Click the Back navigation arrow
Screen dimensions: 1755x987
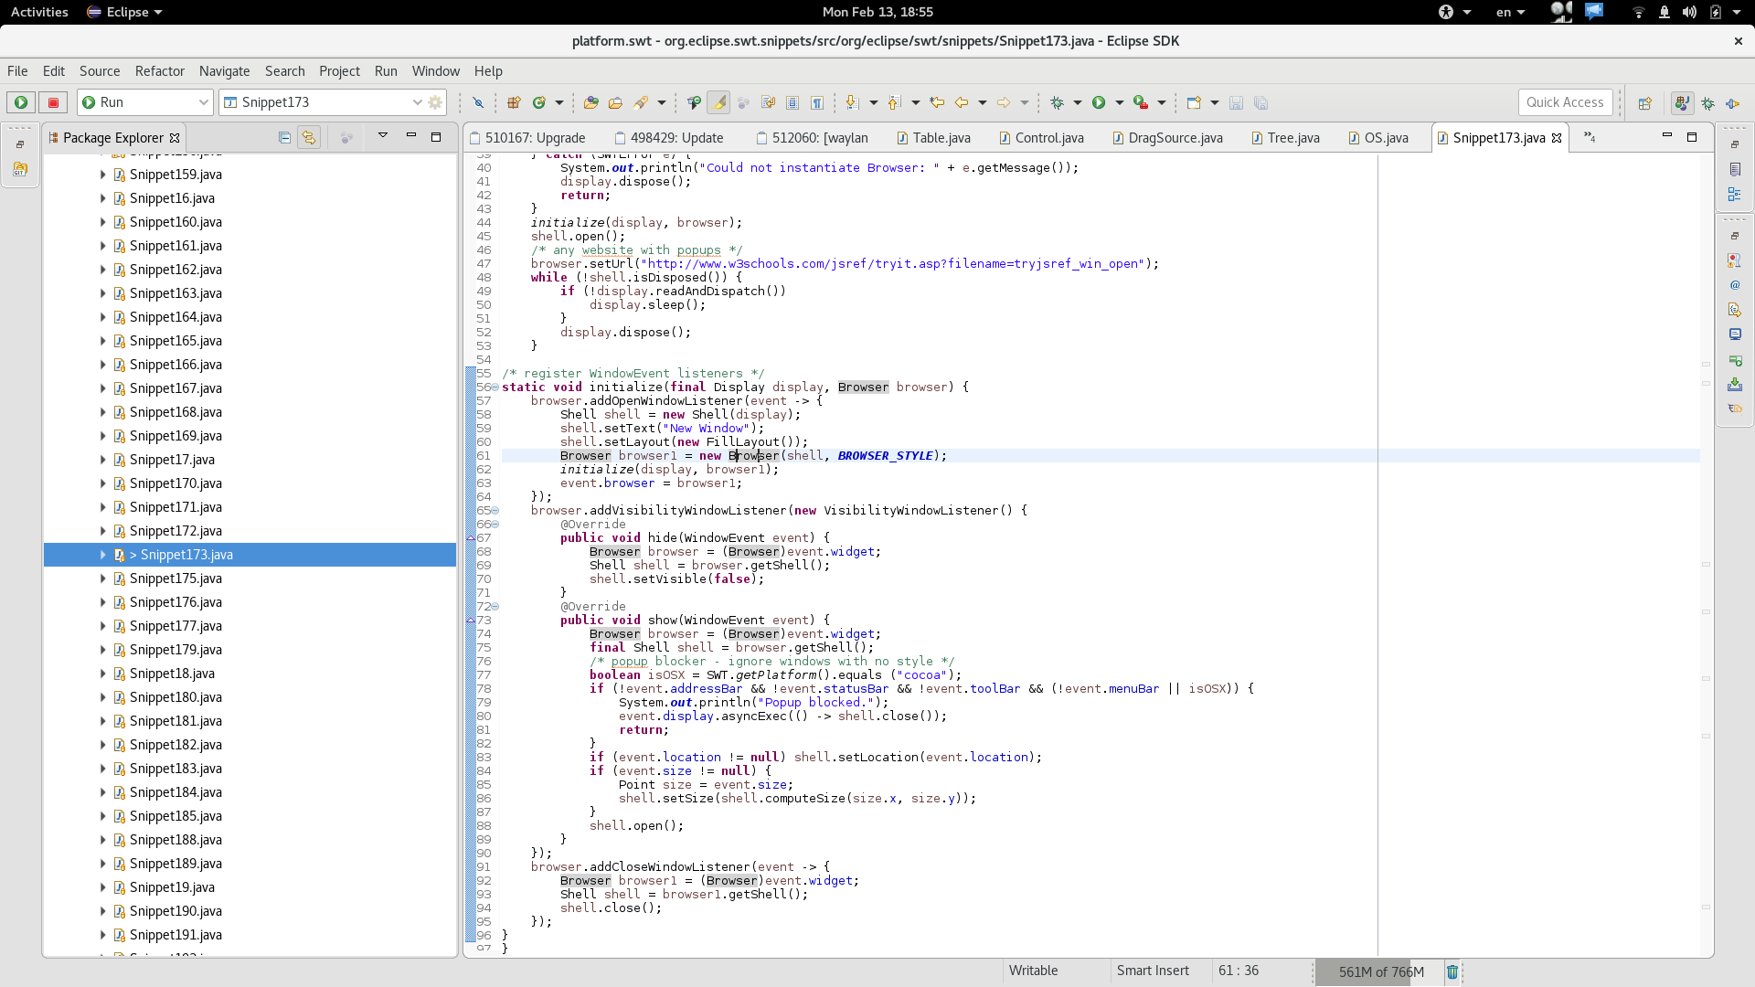click(x=962, y=102)
